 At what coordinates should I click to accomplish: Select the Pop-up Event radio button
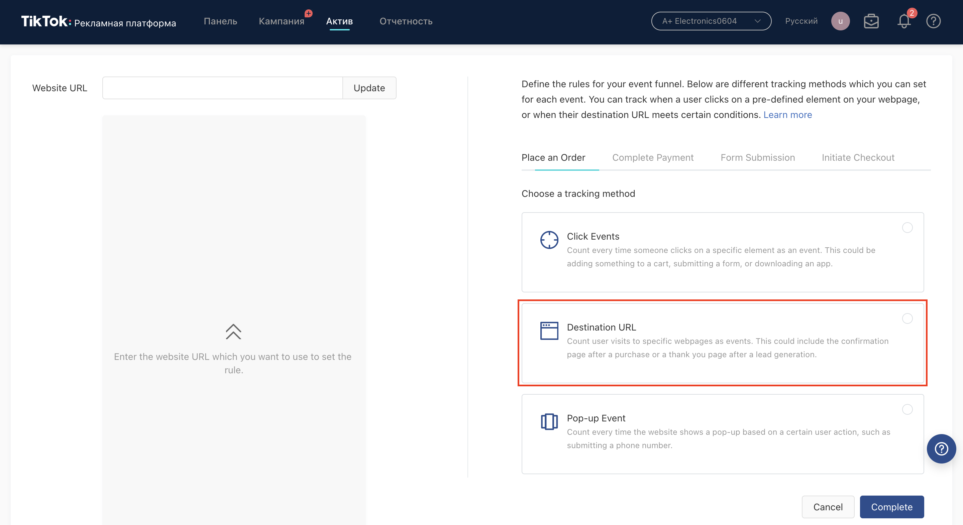point(907,409)
